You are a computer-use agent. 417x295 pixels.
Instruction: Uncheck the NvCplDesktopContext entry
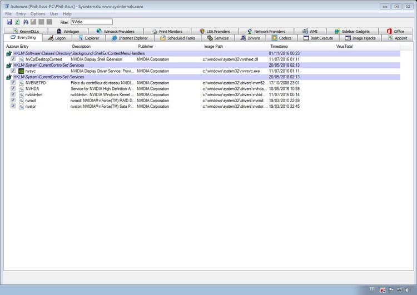point(13,59)
